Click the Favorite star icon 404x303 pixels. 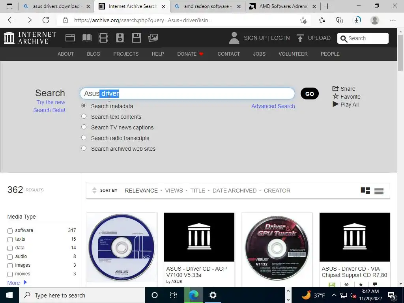coord(335,96)
